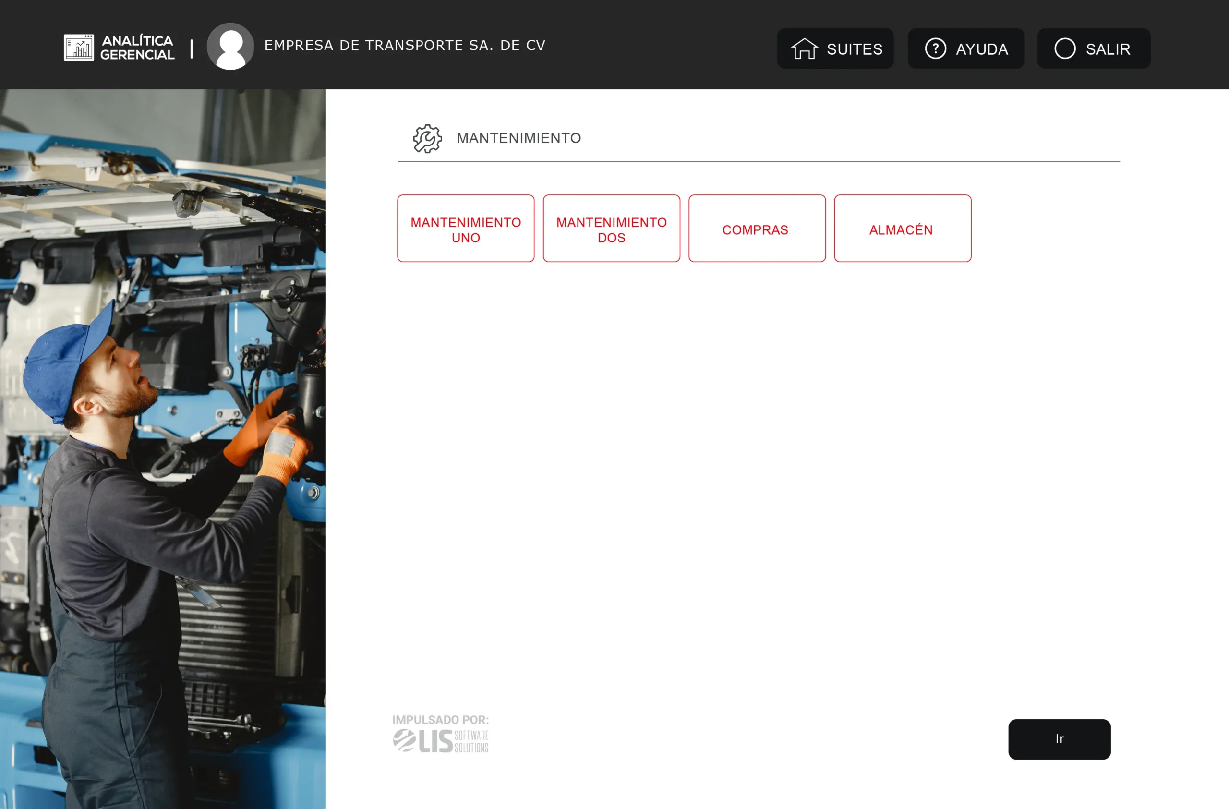Click the question mark help icon
Viewport: 1229px width, 809px height.
point(935,48)
